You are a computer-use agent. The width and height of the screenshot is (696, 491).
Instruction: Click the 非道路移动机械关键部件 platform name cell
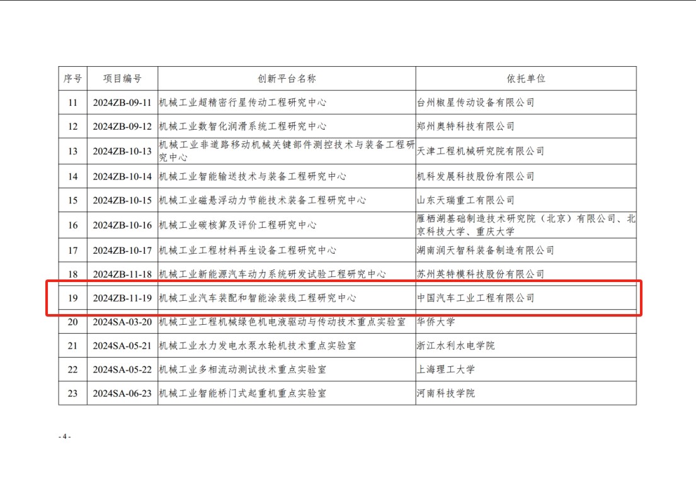click(287, 151)
